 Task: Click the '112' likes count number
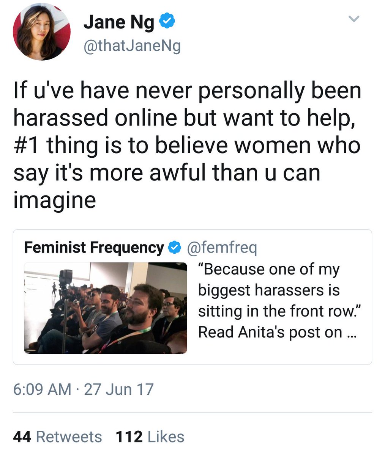[x=129, y=437]
